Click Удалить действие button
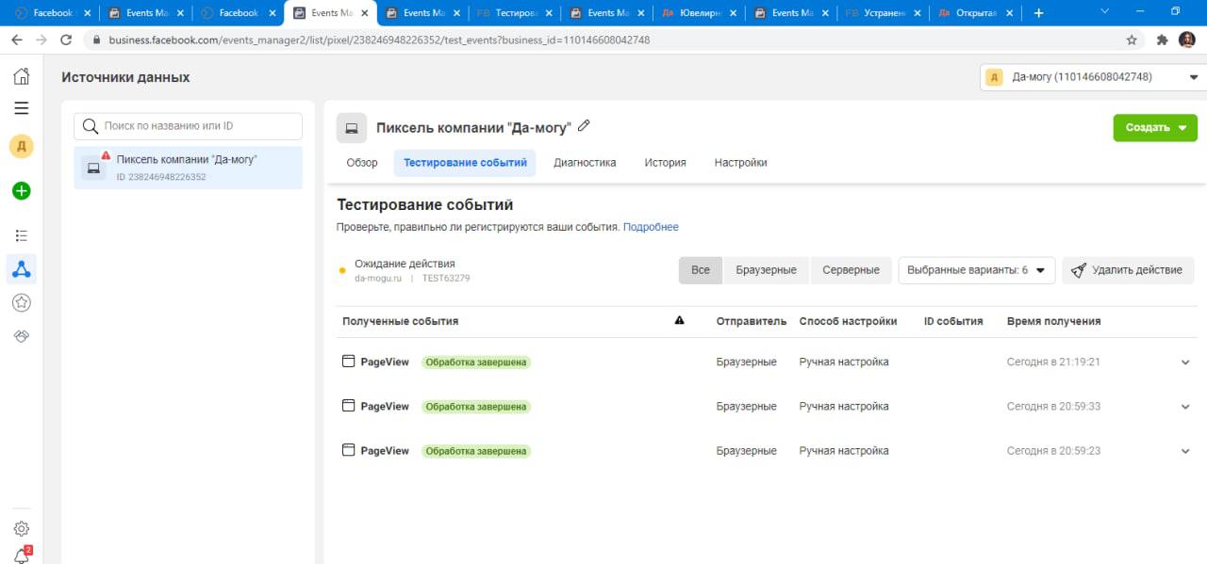The image size is (1207, 564). pos(1128,270)
